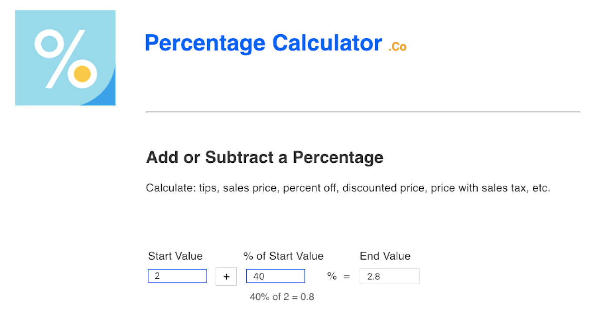
Task: Click the Start Value label
Action: pos(175,256)
